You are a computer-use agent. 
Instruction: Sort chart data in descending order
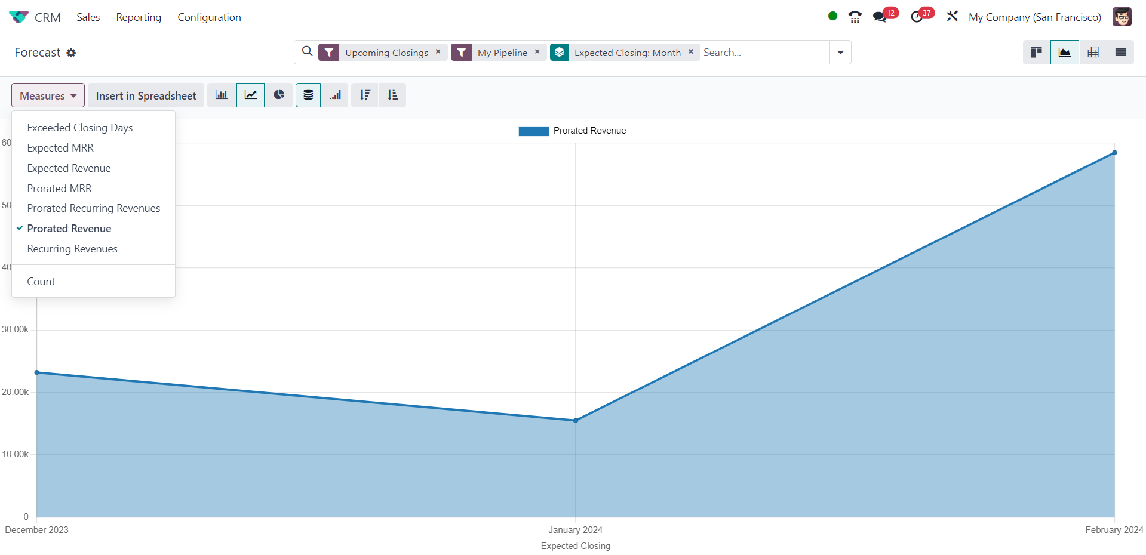(365, 95)
